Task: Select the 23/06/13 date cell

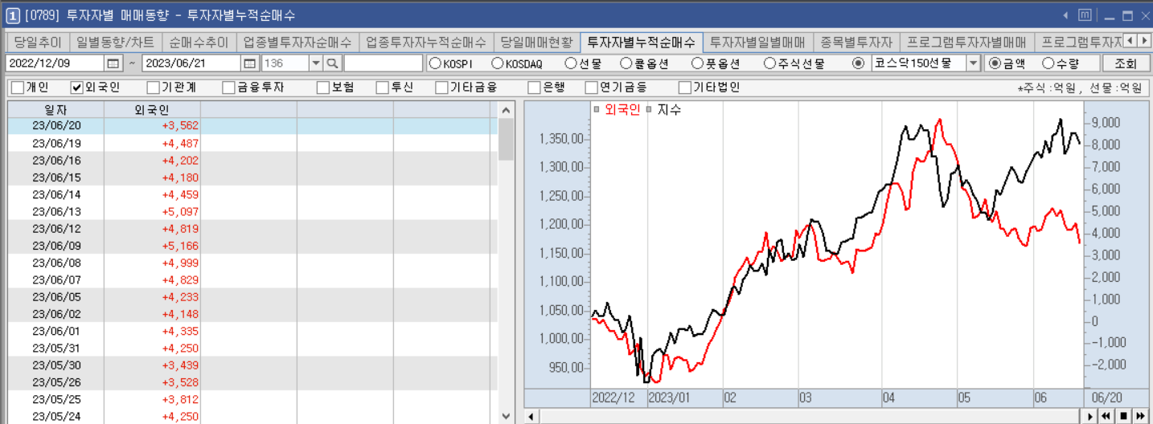Action: coord(56,211)
